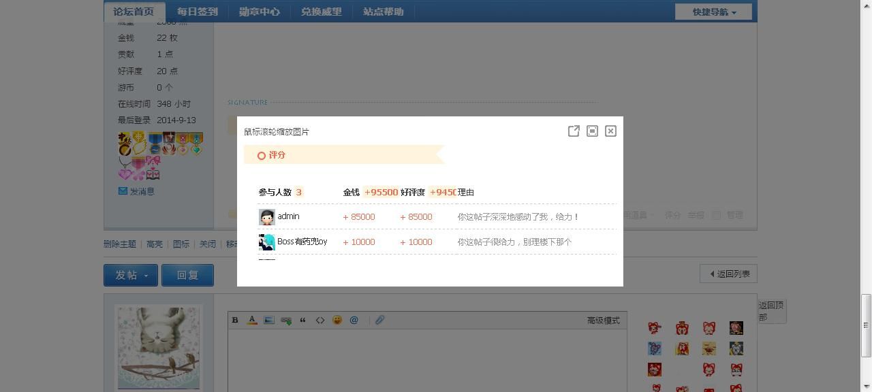Click the '348 小时' online time value
872x392 pixels.
coord(174,104)
